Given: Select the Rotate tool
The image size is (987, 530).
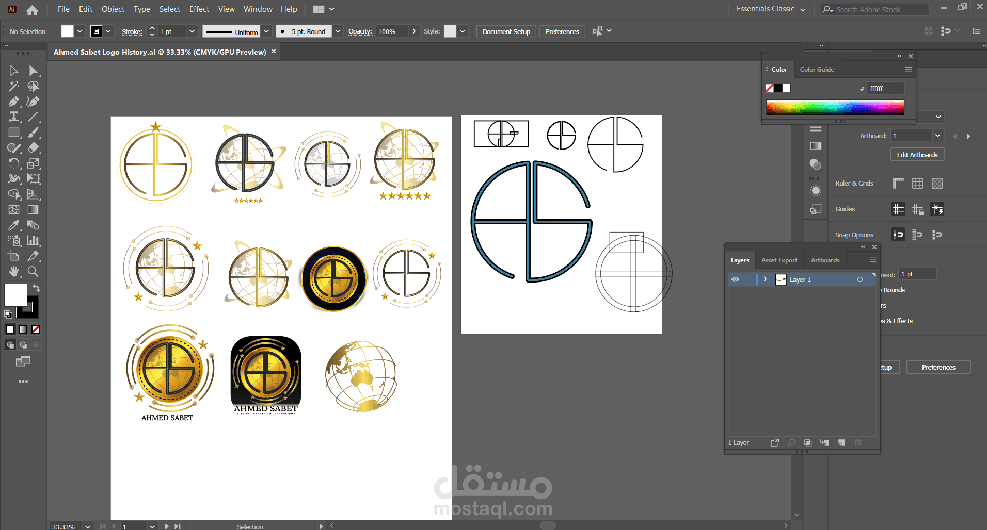Looking at the screenshot, I should (14, 163).
